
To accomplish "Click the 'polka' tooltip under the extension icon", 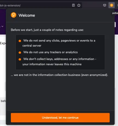I will [115, 13].
